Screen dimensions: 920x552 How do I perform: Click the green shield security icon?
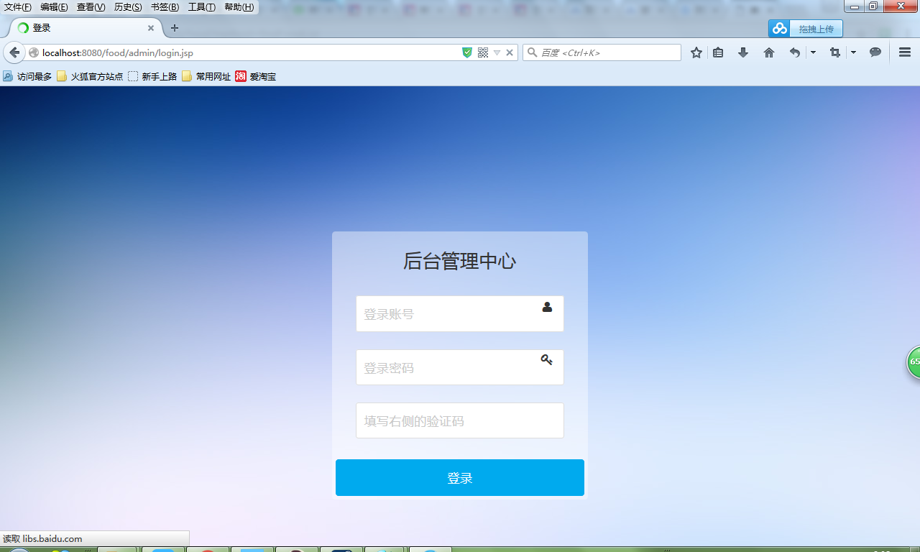467,52
